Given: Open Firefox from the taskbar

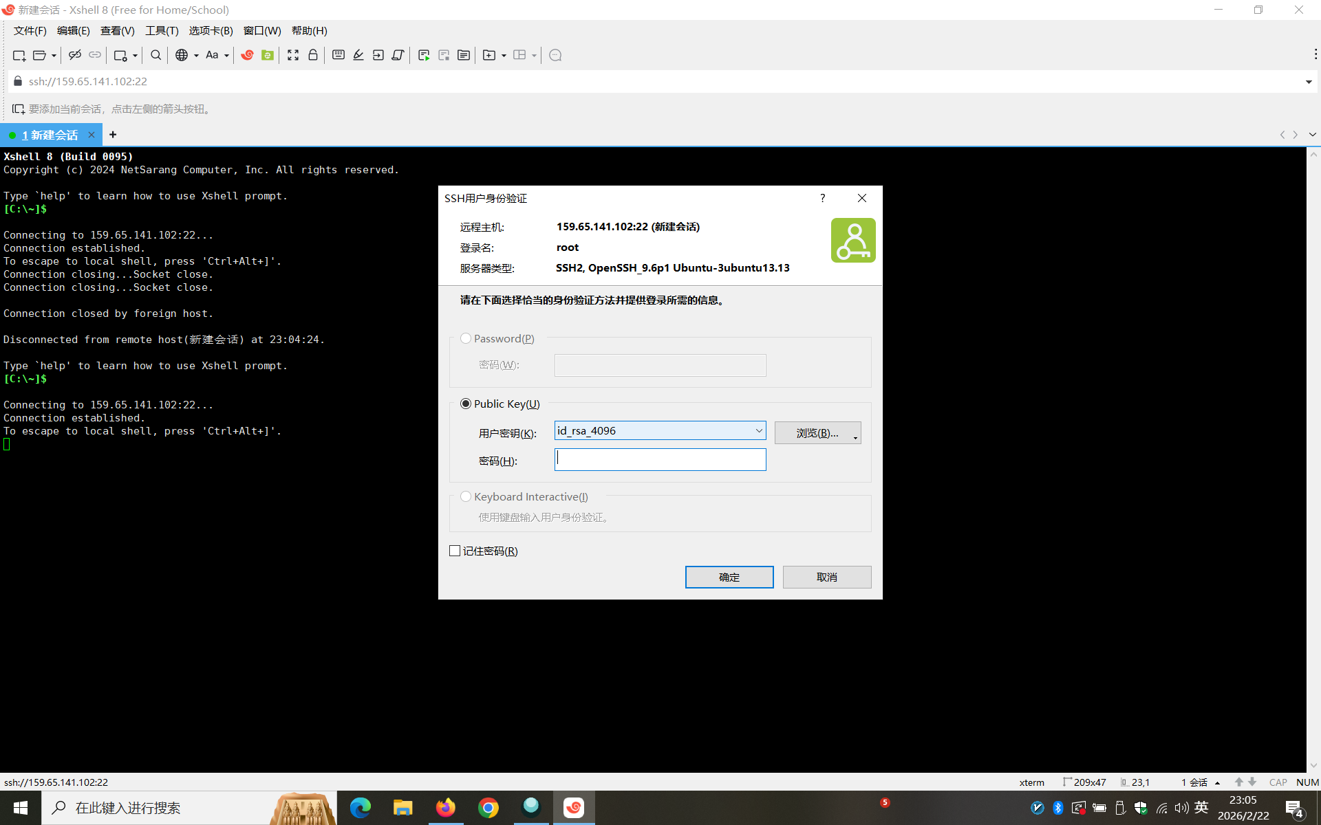Looking at the screenshot, I should pos(445,808).
